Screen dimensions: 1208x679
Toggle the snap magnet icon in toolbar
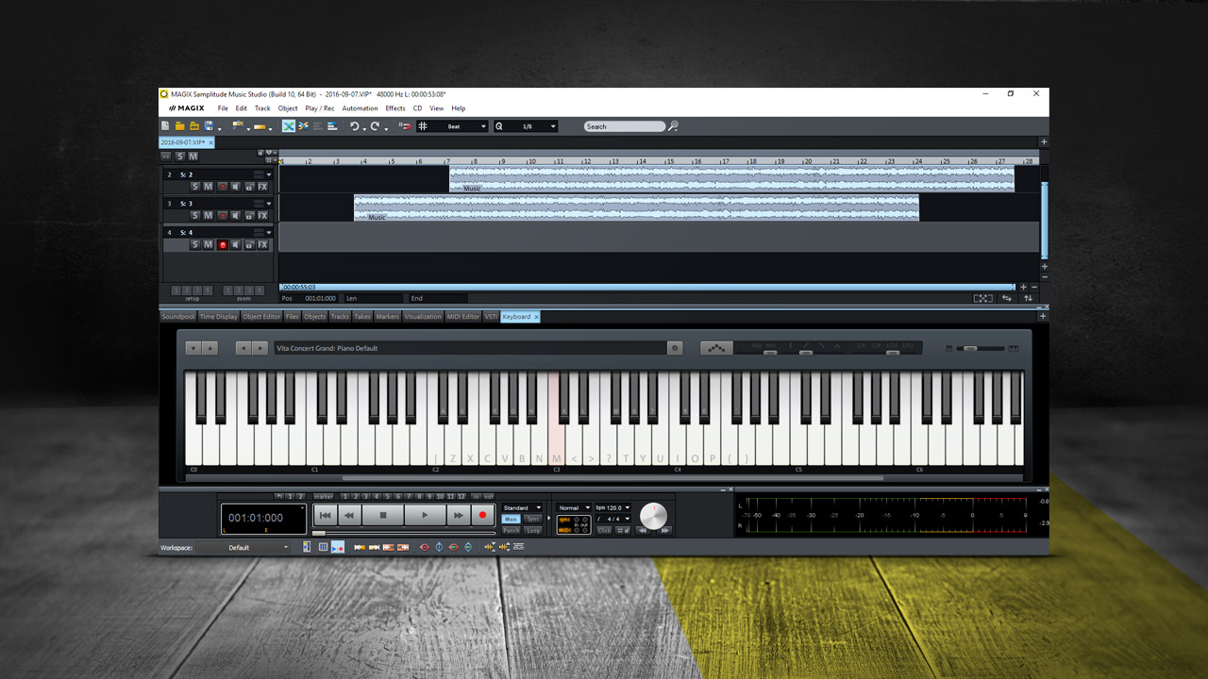(405, 126)
